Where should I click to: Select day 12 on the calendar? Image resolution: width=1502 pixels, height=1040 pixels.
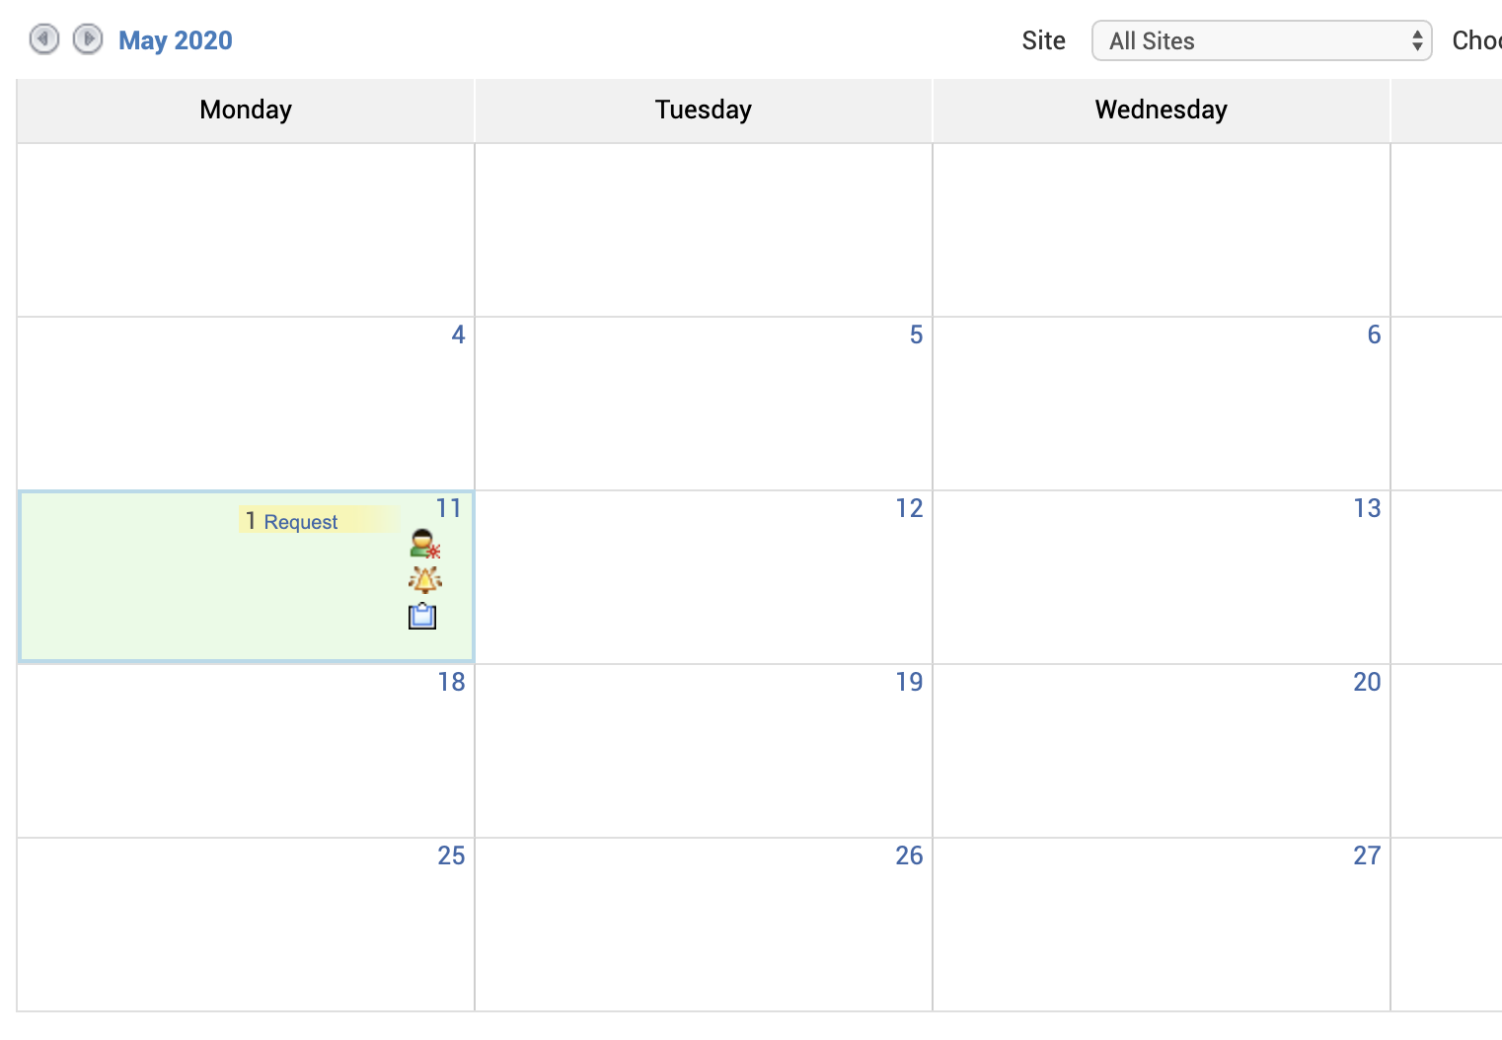[909, 508]
